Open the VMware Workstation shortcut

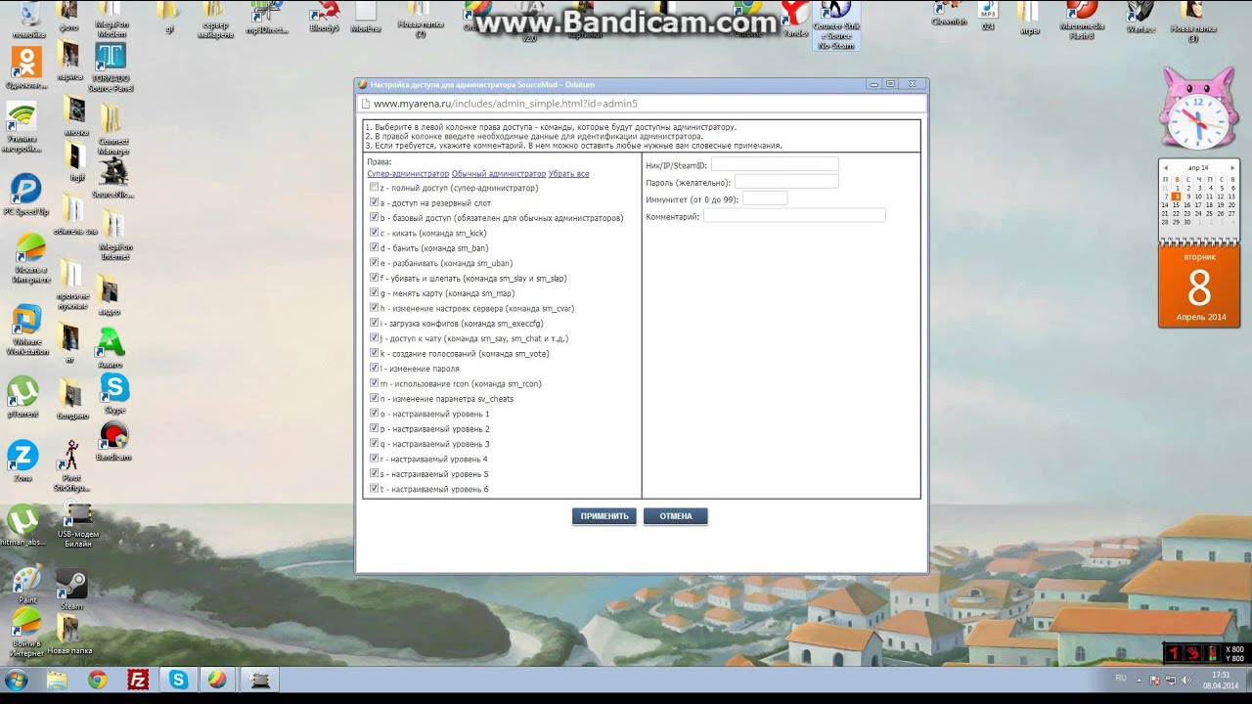26,329
